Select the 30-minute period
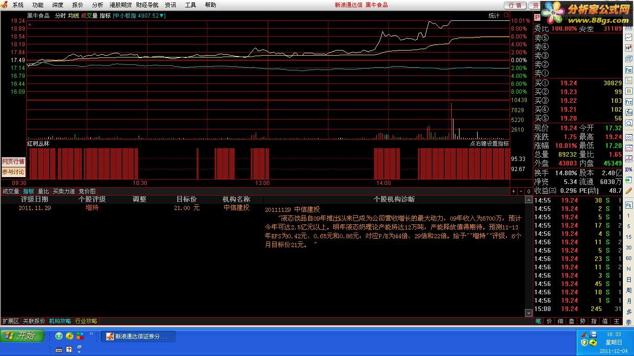The image size is (634, 356). [629, 247]
